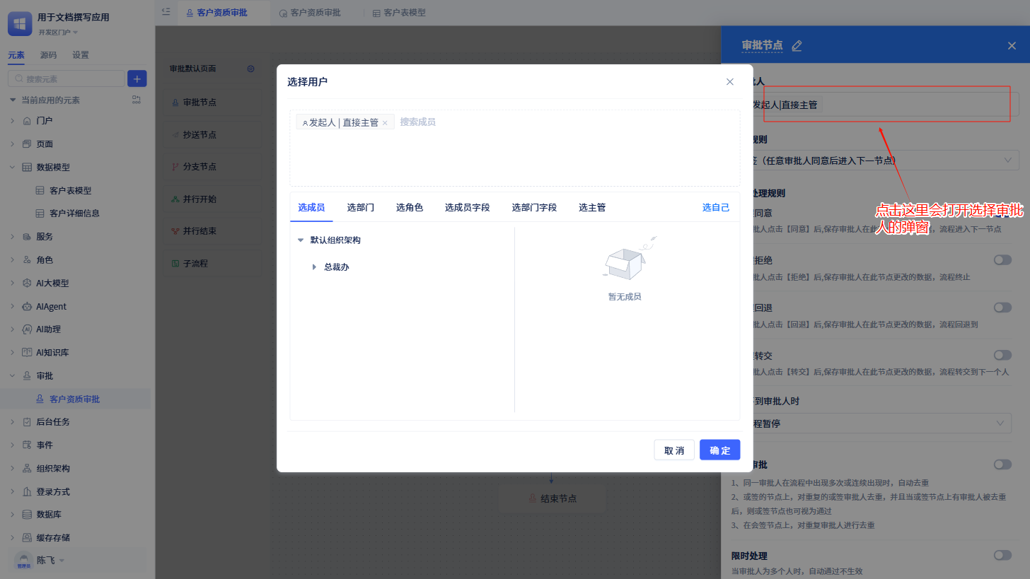Select the 分支节点 palette item
Viewport: 1030px width, 579px height.
[x=212, y=167]
